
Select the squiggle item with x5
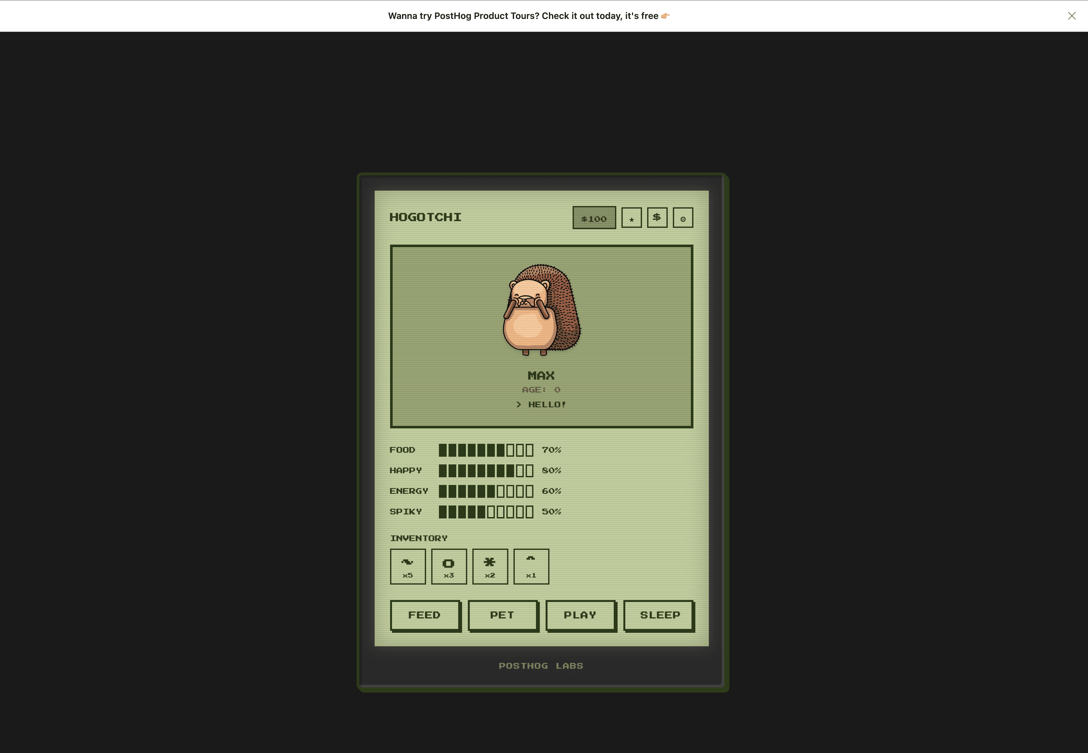(407, 566)
